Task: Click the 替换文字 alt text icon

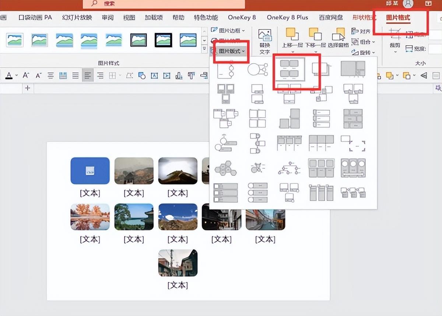Action: coord(264,41)
